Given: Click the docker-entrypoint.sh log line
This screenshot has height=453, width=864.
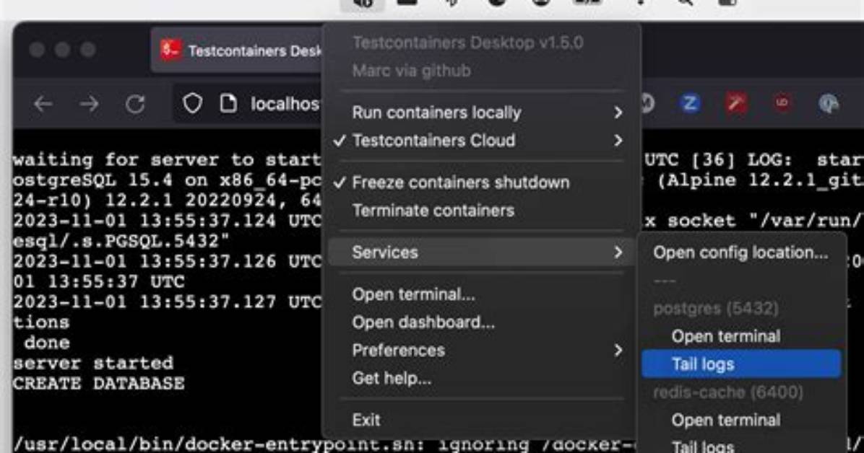Looking at the screenshot, I should pyautogui.click(x=325, y=444).
